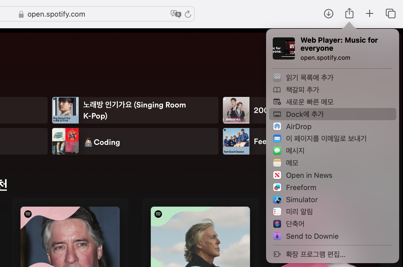Open the Coding playlist title
The width and height of the screenshot is (403, 267).
102,142
